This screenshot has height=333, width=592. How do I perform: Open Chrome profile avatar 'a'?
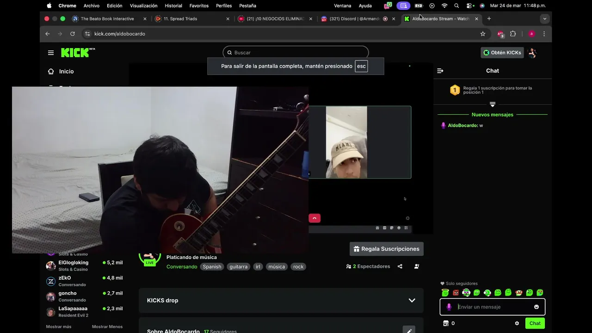[x=531, y=34]
